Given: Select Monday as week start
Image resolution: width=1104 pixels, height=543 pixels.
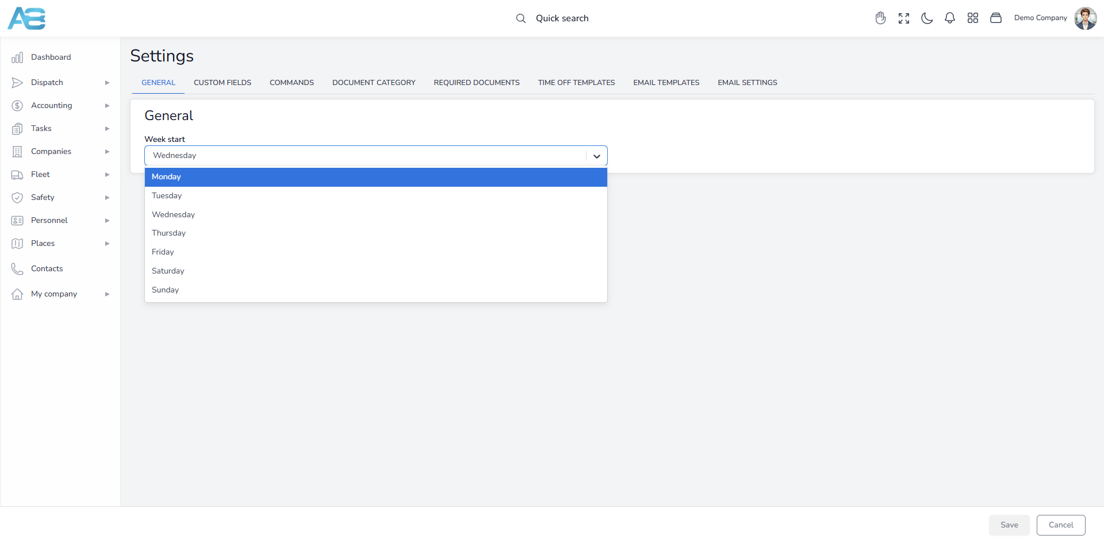Looking at the screenshot, I should tap(376, 177).
